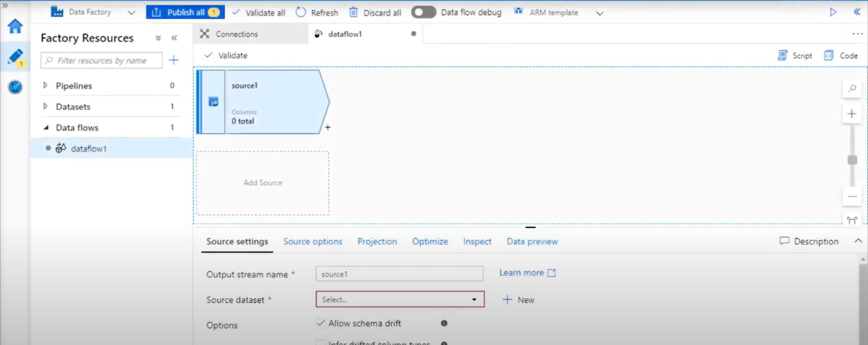
Task: Expand all Factory Resources double-down chevron
Action: [158, 38]
